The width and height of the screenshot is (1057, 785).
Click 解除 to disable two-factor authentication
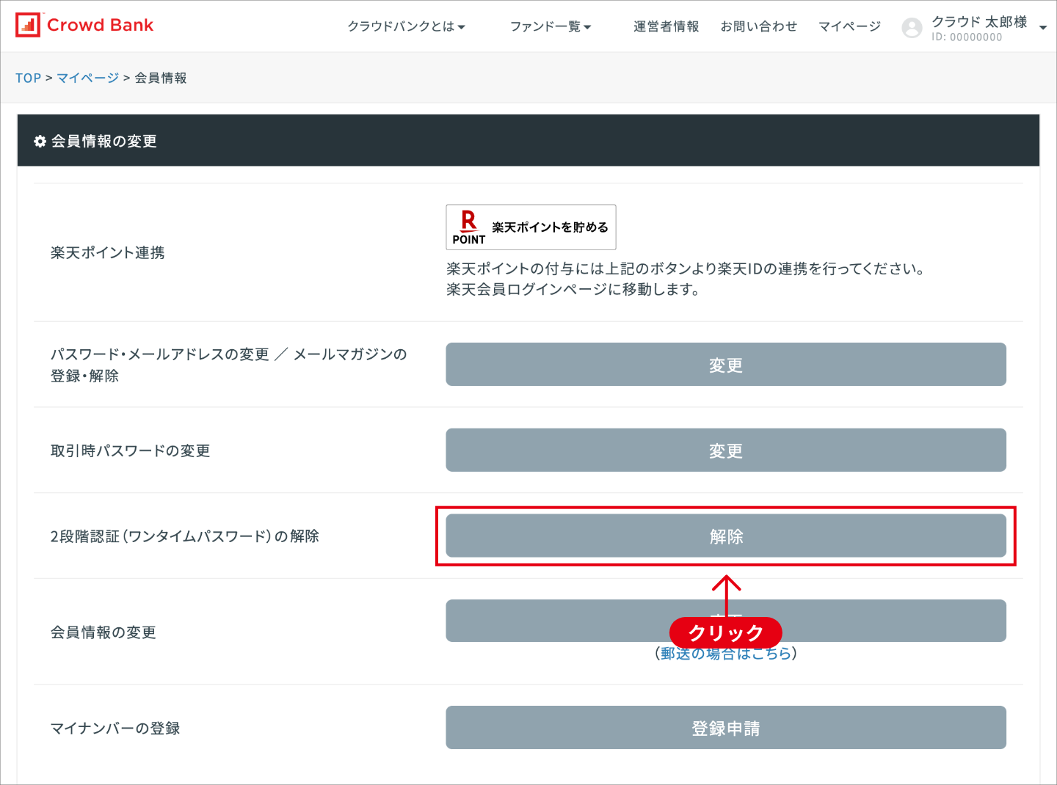[726, 536]
